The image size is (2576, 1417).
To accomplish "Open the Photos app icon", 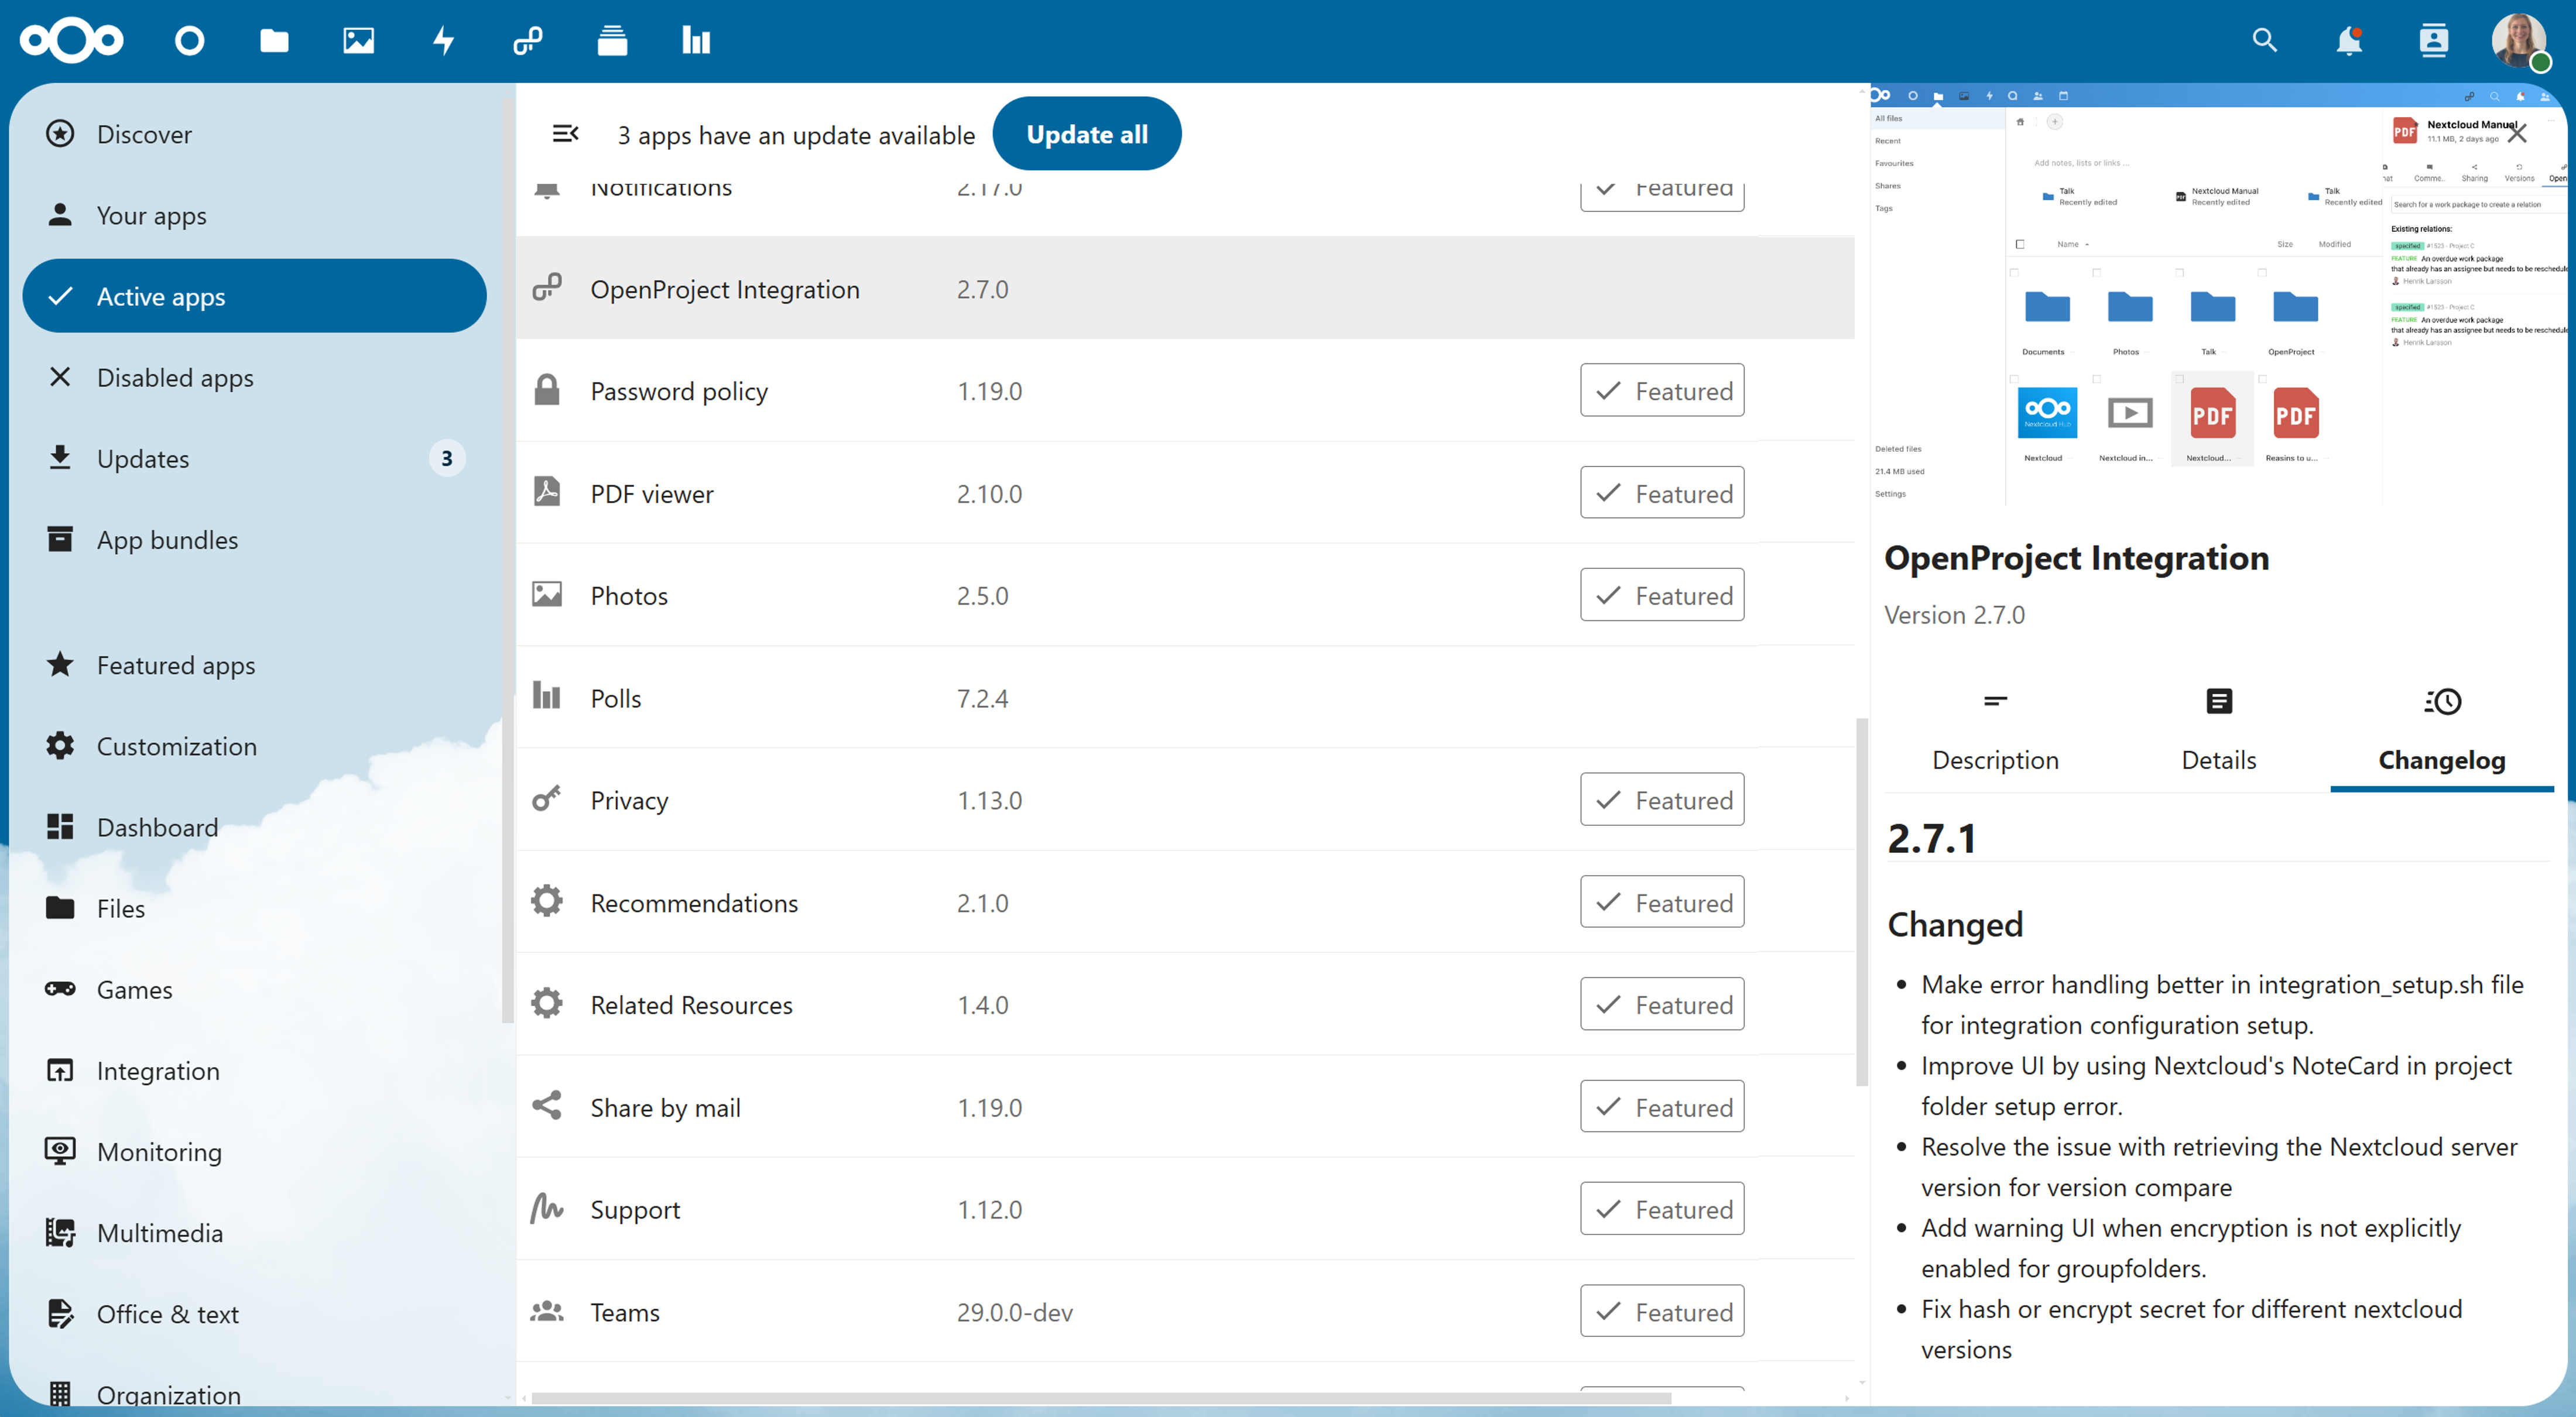I will click(x=357, y=41).
